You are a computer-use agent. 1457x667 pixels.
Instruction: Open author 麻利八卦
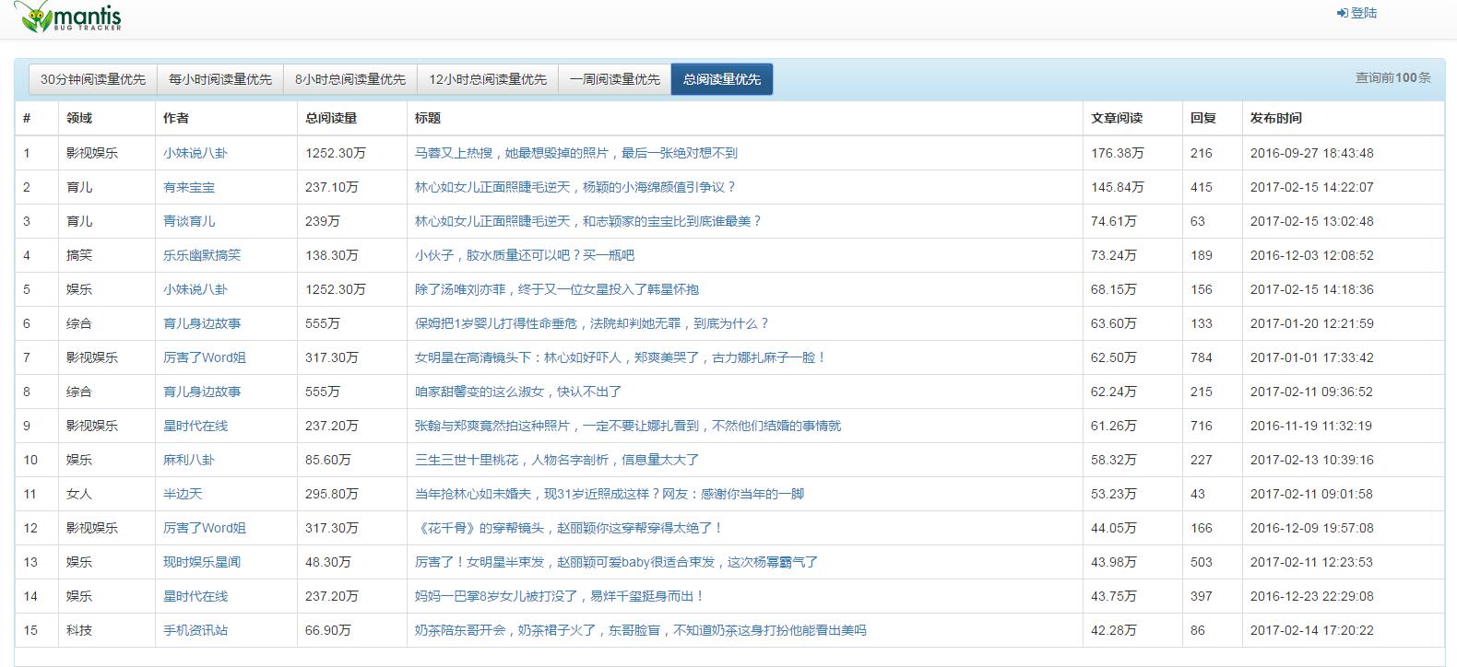[189, 460]
